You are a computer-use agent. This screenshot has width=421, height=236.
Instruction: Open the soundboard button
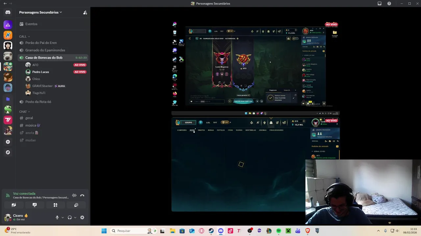(x=76, y=205)
